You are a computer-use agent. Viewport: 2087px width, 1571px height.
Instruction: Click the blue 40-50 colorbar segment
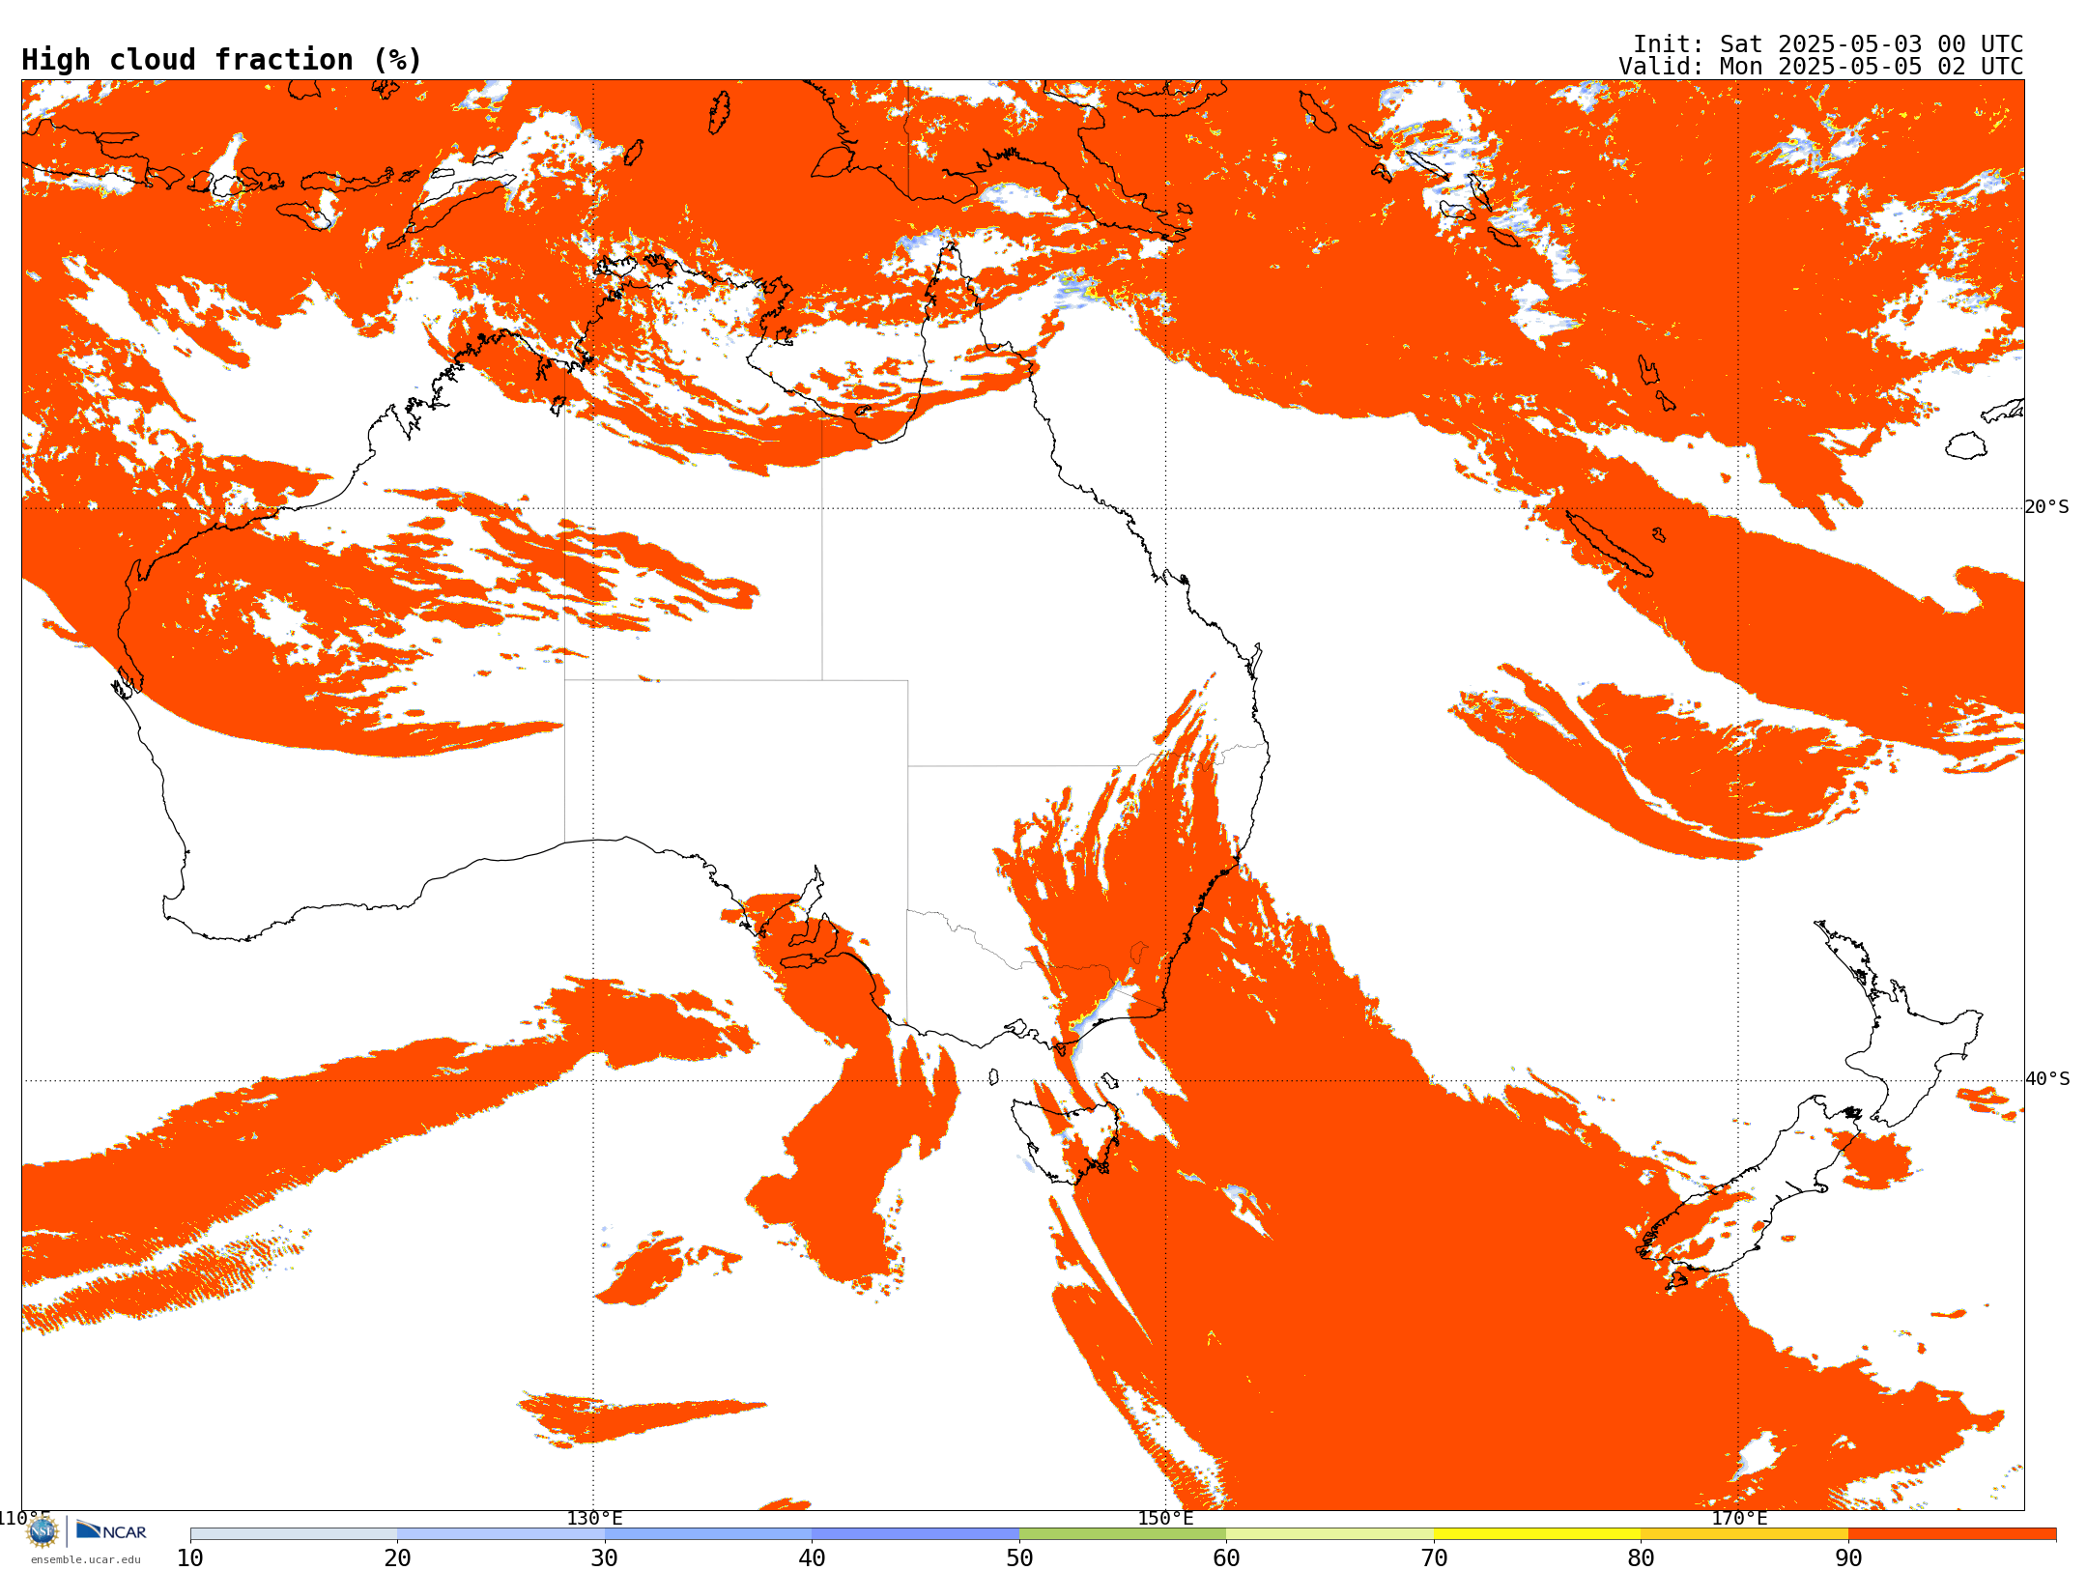point(915,1534)
